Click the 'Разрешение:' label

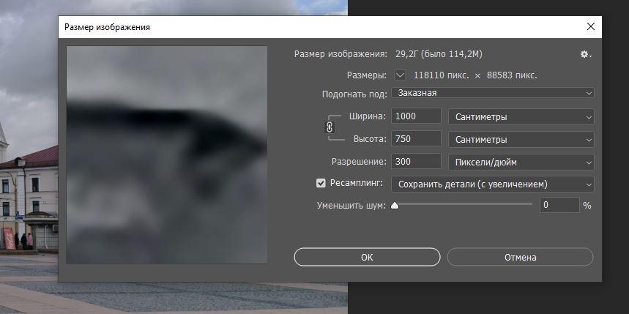pos(359,162)
